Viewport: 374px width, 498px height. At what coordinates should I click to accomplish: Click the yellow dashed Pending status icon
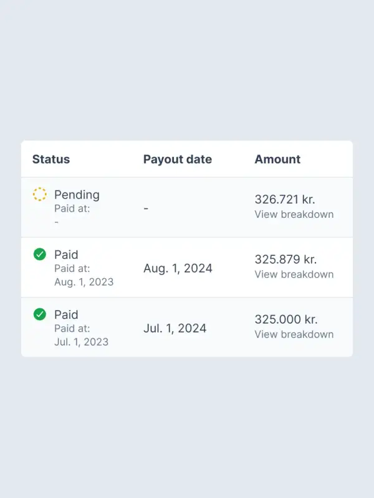point(40,194)
